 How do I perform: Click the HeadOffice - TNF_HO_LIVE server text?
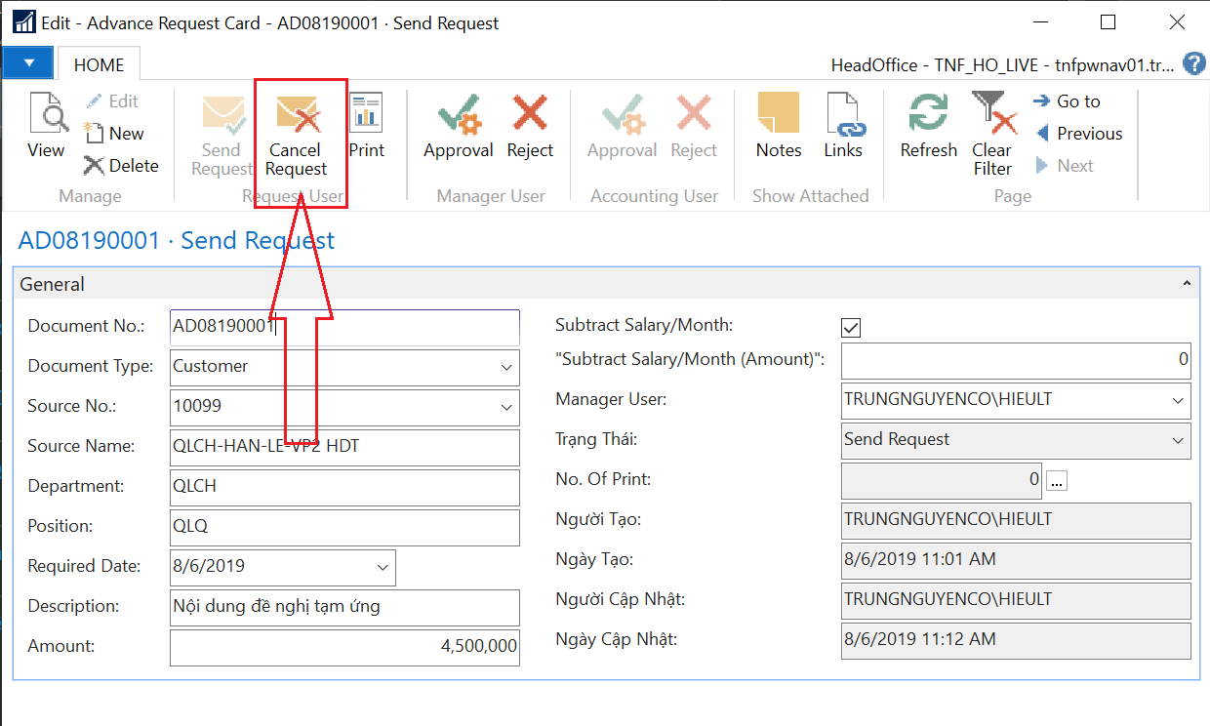click(x=1003, y=65)
